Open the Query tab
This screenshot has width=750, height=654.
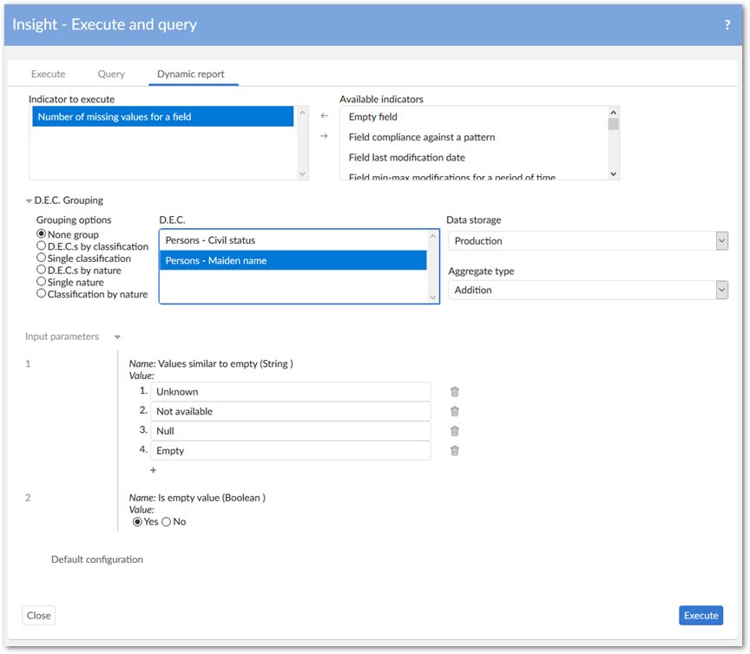pyautogui.click(x=111, y=75)
